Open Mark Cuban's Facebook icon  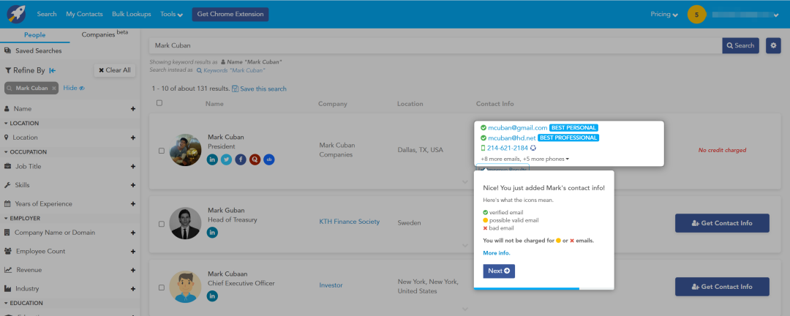240,159
